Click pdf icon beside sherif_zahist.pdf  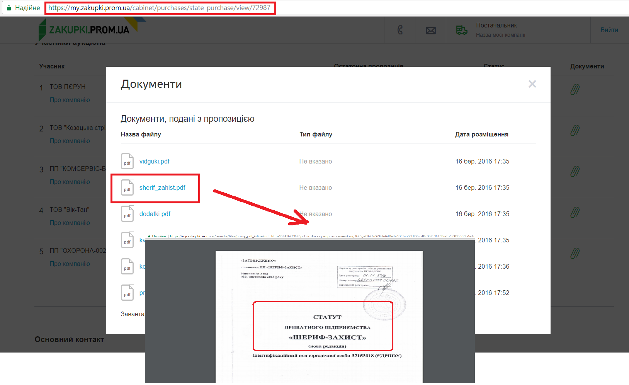127,187
